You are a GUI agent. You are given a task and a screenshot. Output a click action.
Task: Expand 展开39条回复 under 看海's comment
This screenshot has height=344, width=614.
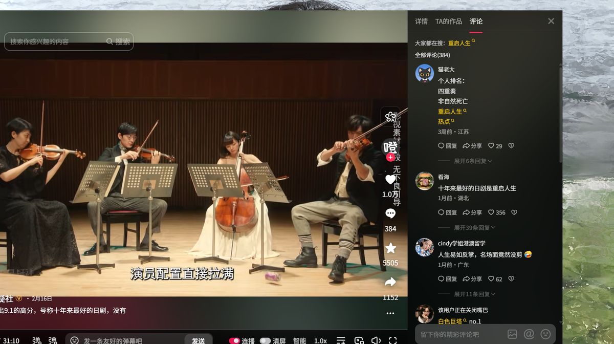tap(474, 227)
